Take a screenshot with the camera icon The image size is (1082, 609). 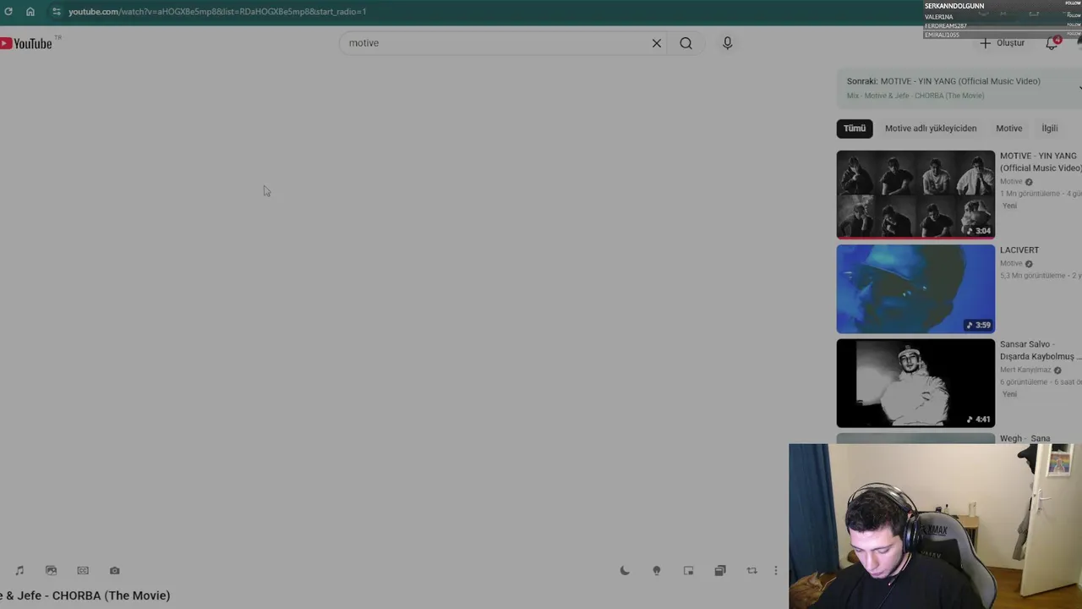pyautogui.click(x=115, y=571)
